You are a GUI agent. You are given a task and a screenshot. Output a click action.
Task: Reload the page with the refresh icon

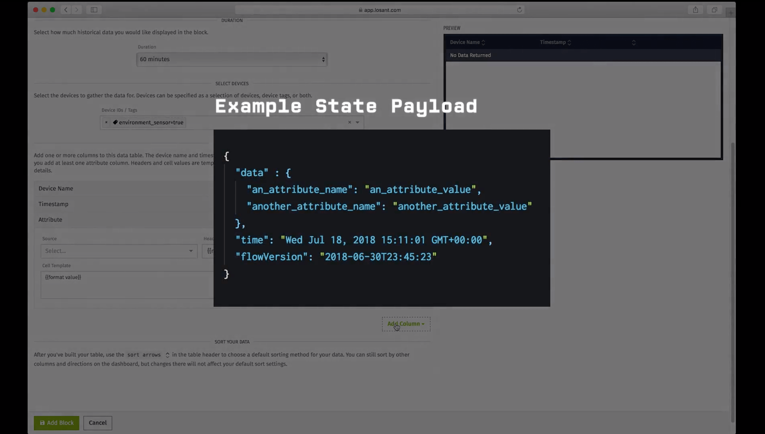click(x=519, y=10)
